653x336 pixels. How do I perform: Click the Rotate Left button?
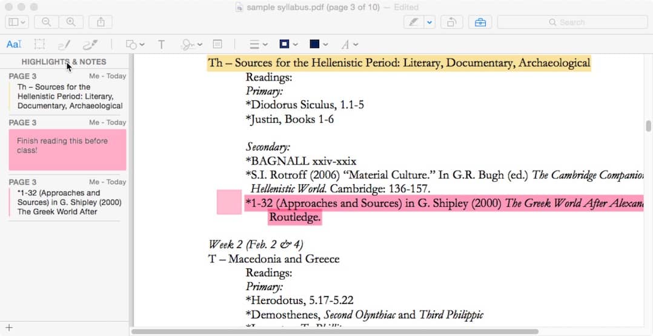coord(451,22)
